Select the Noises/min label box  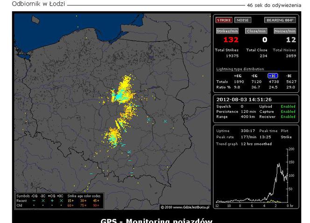click(285, 31)
